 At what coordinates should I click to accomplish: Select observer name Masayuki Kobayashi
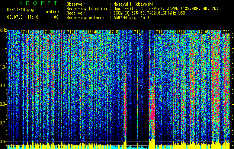pyautogui.click(x=134, y=4)
